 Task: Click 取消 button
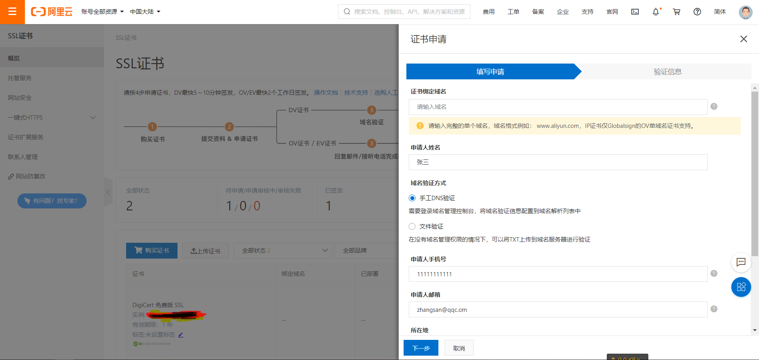[x=459, y=348]
